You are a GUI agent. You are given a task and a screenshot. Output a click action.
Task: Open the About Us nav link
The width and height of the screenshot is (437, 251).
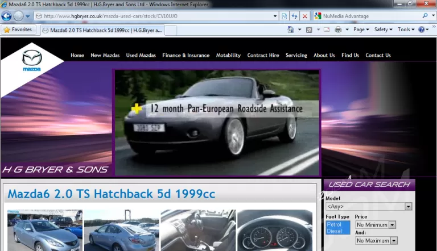(x=324, y=56)
